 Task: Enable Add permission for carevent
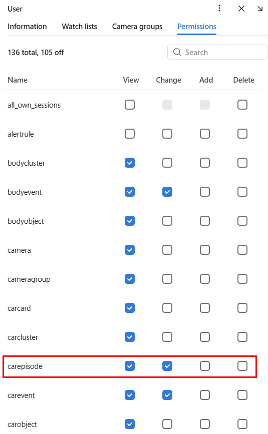[205, 395]
